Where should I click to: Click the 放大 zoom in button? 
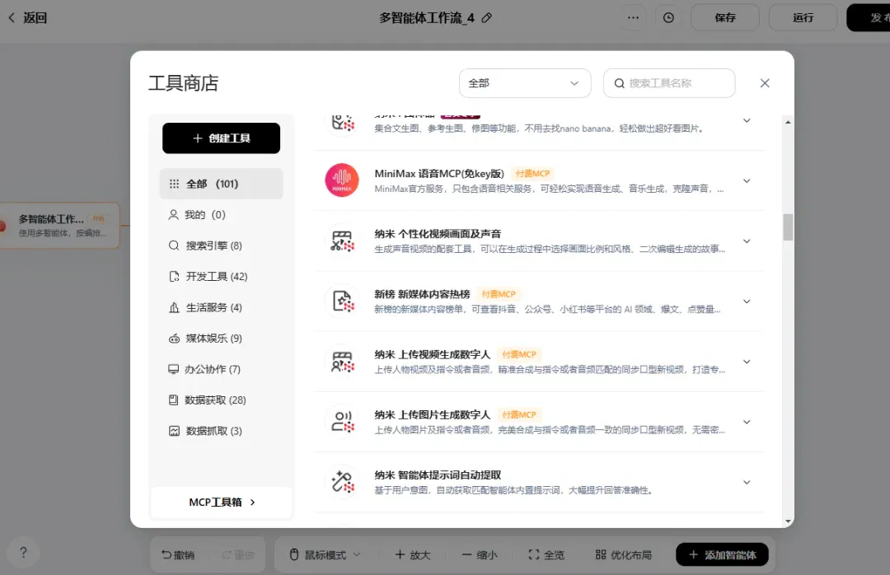pyautogui.click(x=413, y=554)
